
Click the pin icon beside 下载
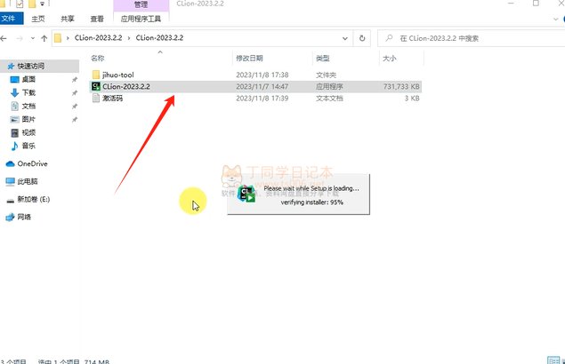(74, 93)
